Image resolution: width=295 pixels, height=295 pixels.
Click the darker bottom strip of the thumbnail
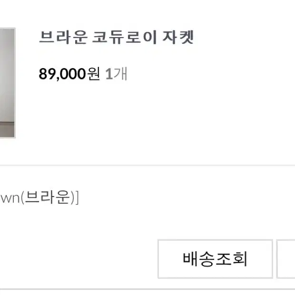(7, 129)
